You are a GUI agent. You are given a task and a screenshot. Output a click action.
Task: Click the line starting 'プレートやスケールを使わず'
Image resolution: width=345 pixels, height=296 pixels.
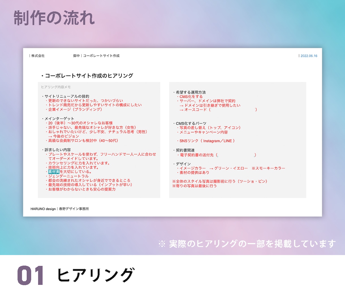(102, 154)
